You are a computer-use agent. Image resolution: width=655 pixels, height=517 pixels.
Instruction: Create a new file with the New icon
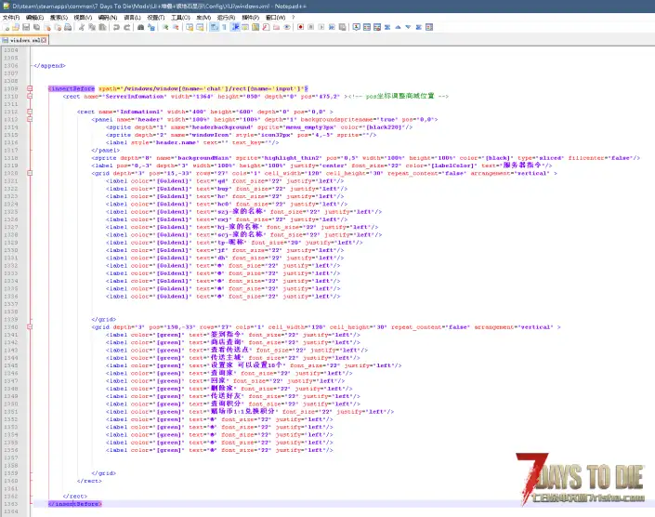(7, 27)
